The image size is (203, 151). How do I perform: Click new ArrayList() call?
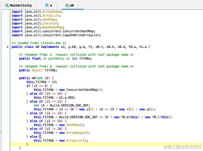[73, 141]
